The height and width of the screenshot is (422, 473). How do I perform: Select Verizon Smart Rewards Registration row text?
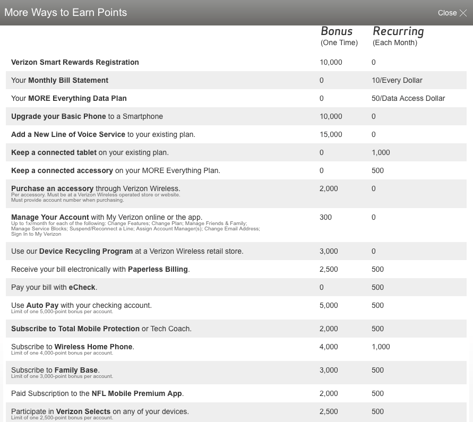pos(75,62)
